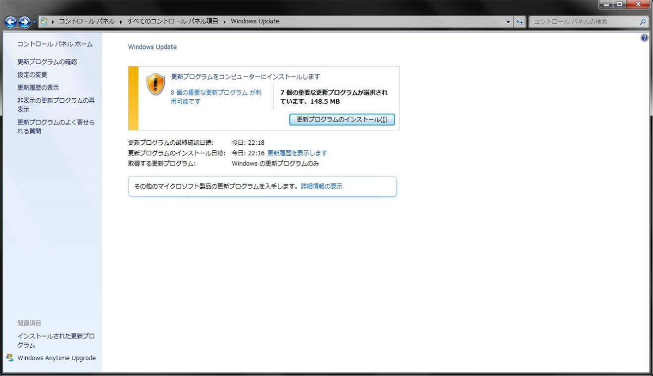Image resolution: width=653 pixels, height=376 pixels.
Task: Click the yellow warning shield icon
Action: click(x=155, y=84)
